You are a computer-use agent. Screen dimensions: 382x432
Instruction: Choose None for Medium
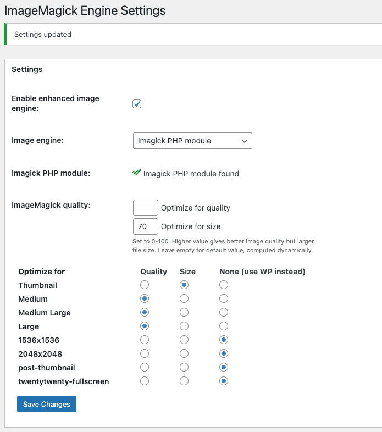tap(224, 298)
